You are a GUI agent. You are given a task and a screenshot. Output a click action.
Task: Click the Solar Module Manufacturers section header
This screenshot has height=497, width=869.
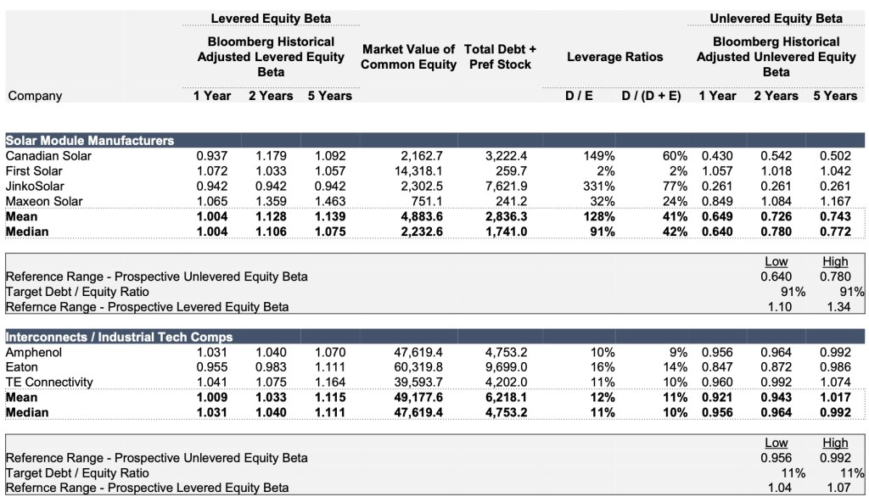(x=90, y=141)
